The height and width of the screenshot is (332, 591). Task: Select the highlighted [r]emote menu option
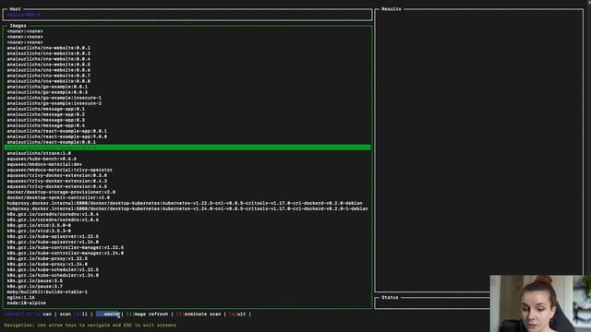[x=107, y=314]
